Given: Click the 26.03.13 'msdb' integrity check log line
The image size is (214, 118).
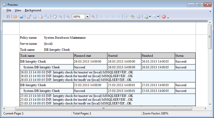Looking at the screenshot, I should click(76, 80).
